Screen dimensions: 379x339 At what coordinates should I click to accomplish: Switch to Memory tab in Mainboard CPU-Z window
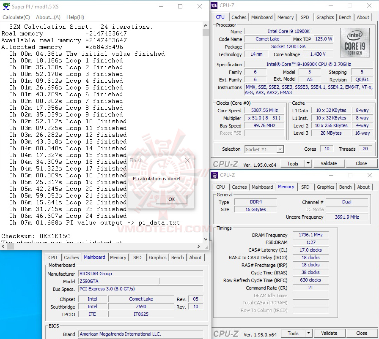point(118,258)
